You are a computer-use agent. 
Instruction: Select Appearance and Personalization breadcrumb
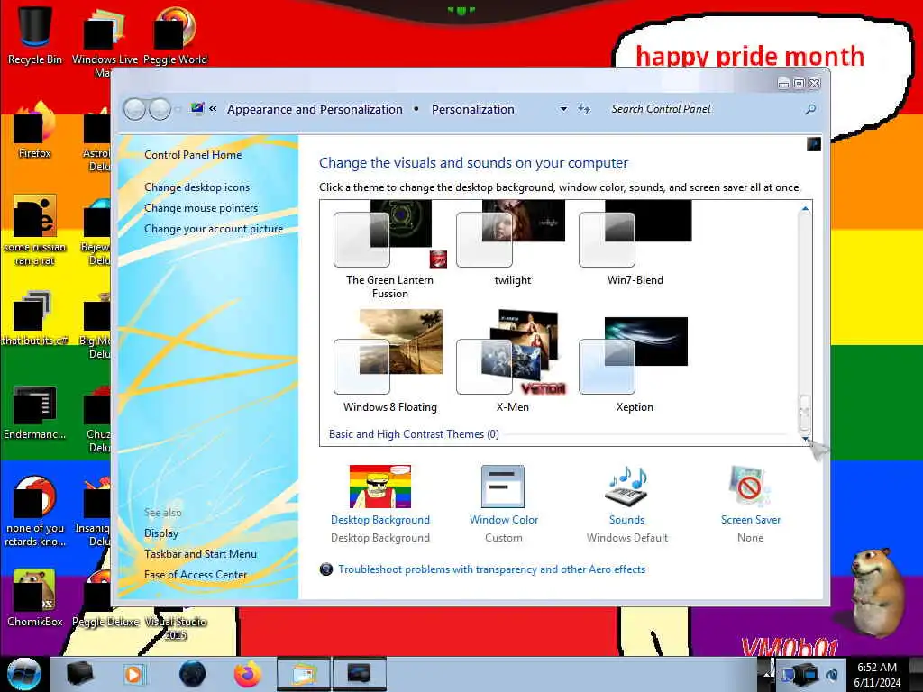click(x=315, y=109)
